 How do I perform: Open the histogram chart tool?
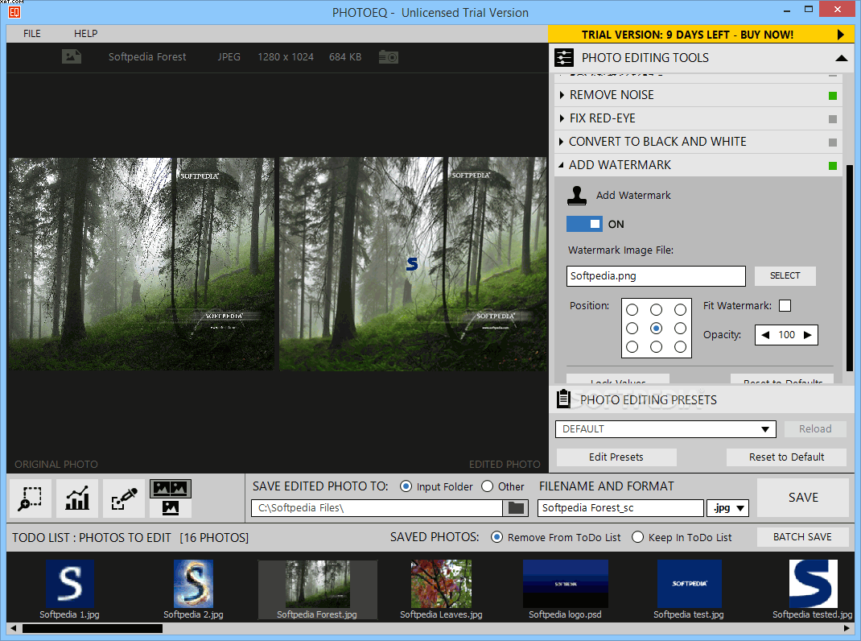(x=77, y=498)
